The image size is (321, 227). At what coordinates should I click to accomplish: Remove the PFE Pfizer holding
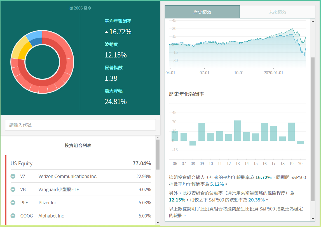13,203
